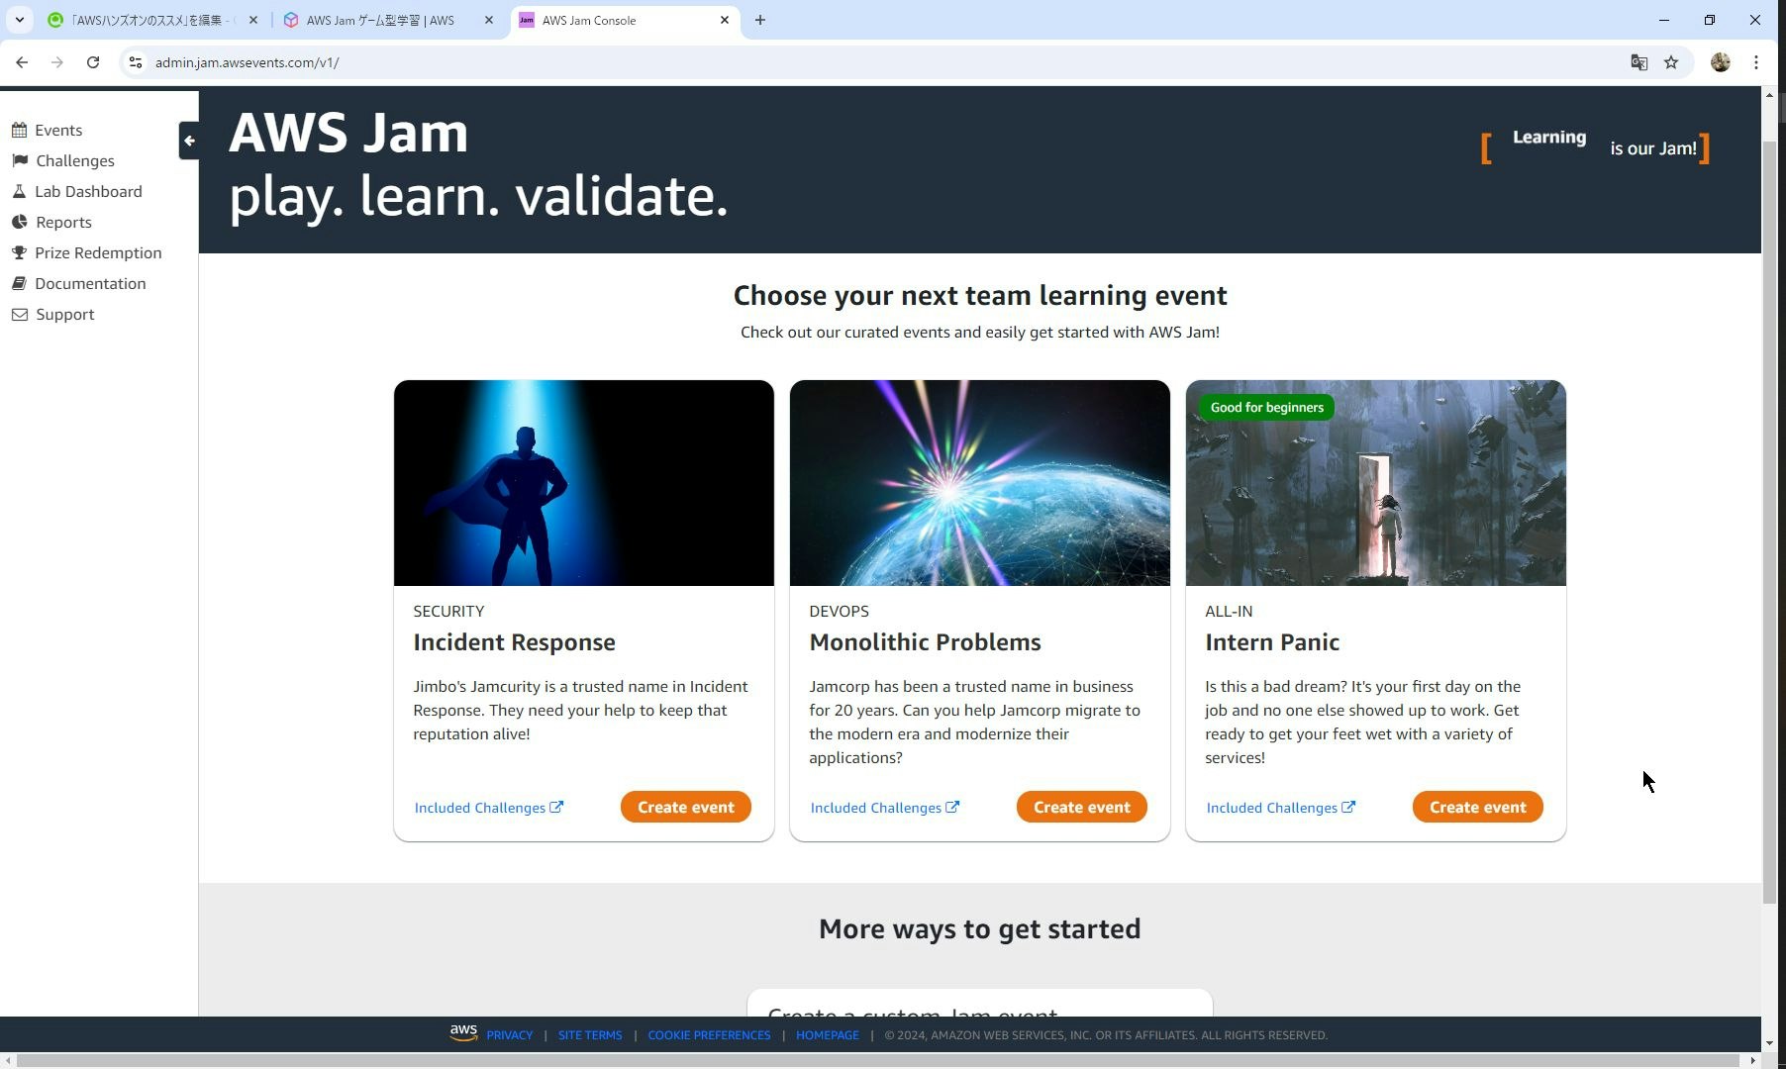Click external link icon on Intern Panic card
This screenshot has height=1069, width=1786.
tap(1348, 807)
